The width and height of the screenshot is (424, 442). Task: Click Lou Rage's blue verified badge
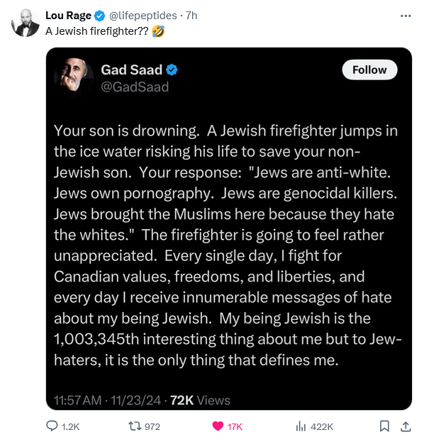pos(99,16)
